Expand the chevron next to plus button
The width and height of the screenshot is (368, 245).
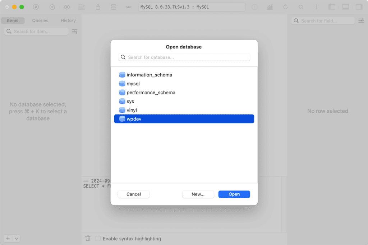tap(17, 239)
